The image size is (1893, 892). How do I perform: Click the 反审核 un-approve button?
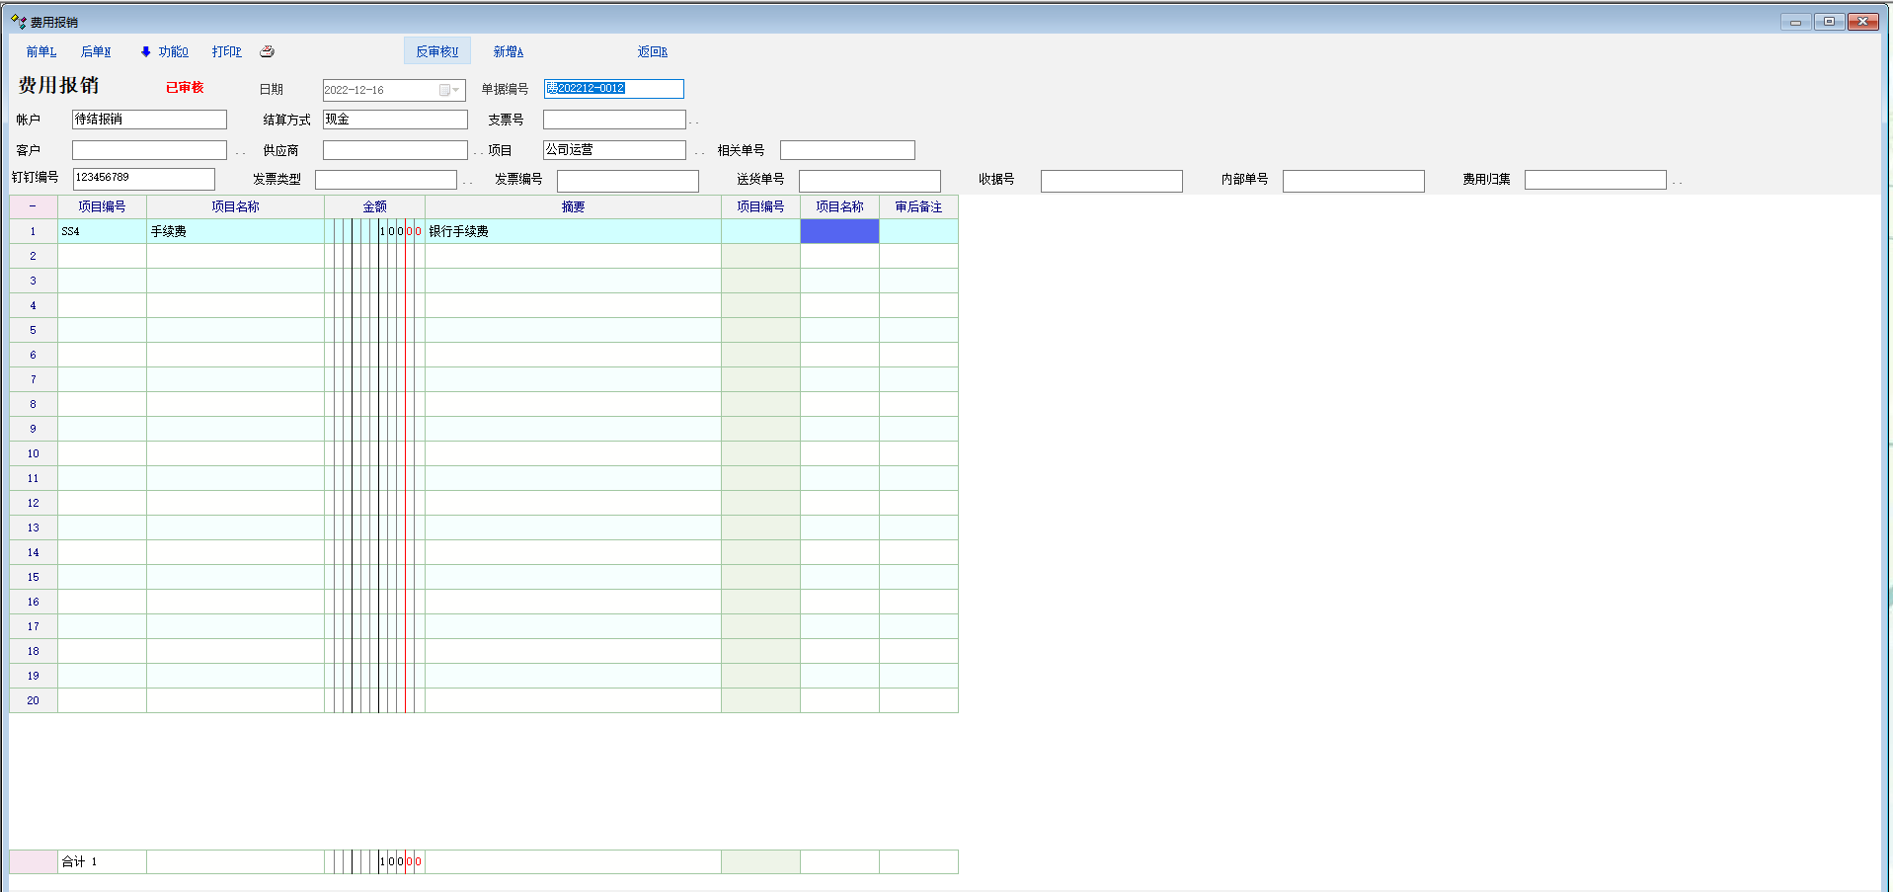click(436, 51)
